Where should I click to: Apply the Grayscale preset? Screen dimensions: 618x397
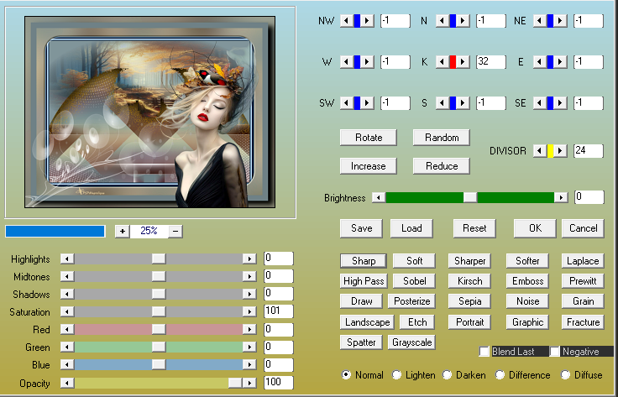(x=412, y=342)
